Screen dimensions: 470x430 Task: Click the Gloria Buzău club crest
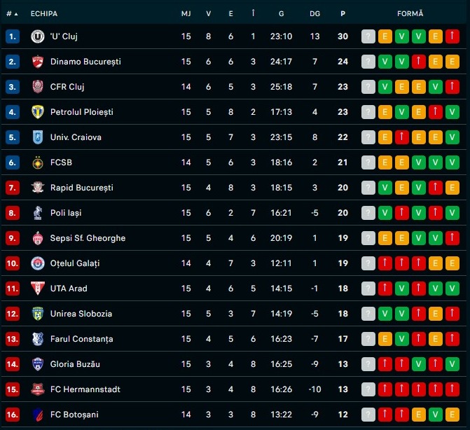point(38,364)
